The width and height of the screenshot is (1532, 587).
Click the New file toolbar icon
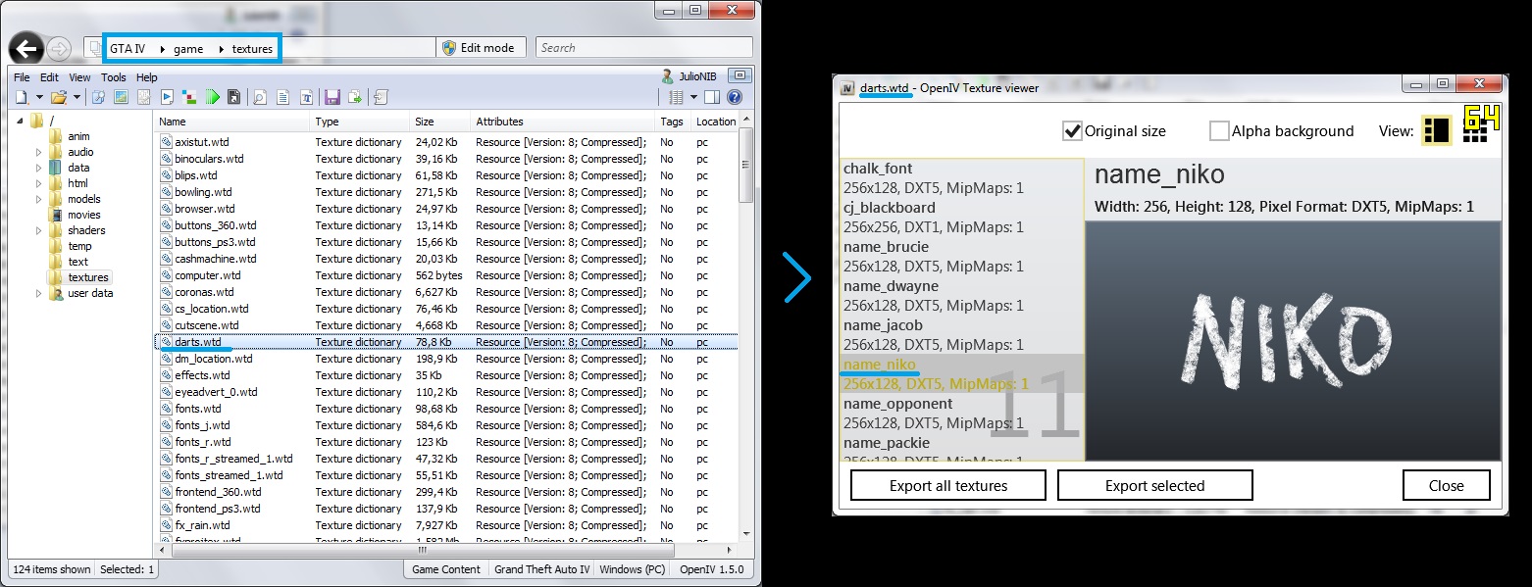22,97
